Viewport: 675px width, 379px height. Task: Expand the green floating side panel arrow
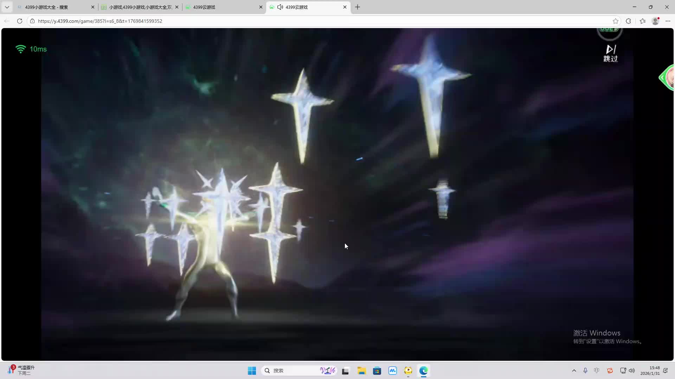point(662,78)
